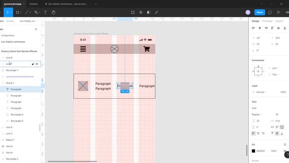Click the circled X logo placeholder
Viewport: 289px width, 163px height.
coord(114,49)
